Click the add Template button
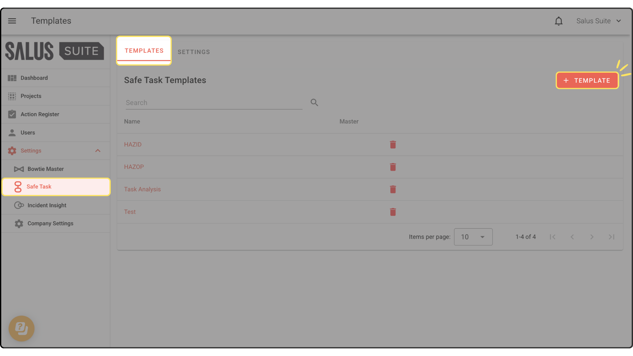 (x=587, y=80)
